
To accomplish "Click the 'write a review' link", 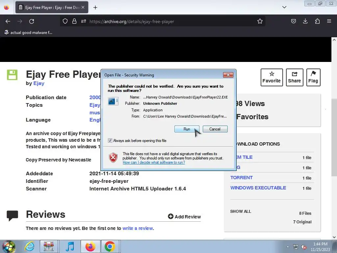I will click(138, 228).
